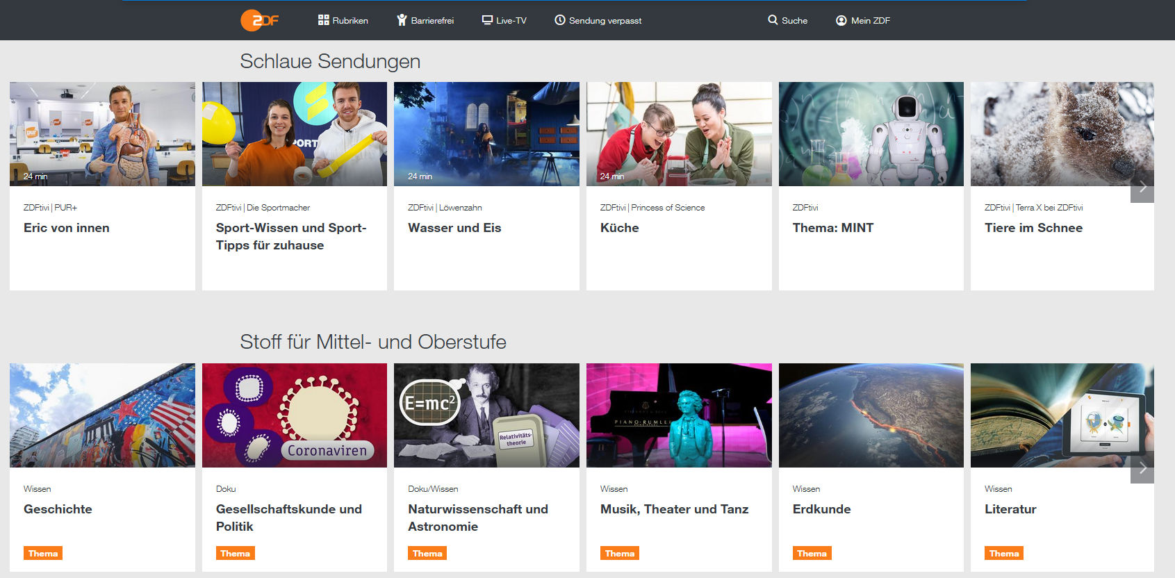Open the Princess of Science Küche thumbnail

click(x=679, y=134)
